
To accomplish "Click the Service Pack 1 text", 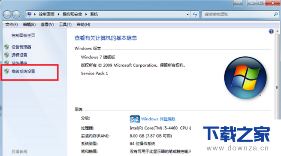I will pyautogui.click(x=94, y=73).
